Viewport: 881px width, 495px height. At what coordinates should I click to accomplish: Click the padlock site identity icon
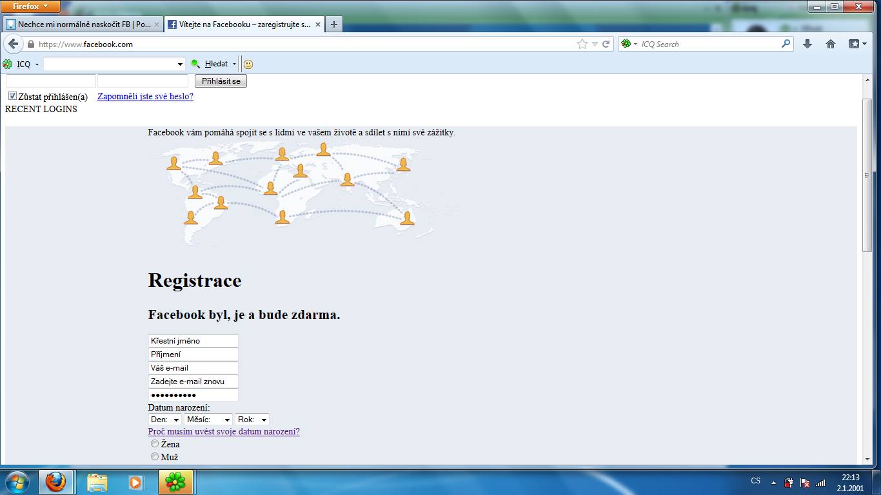click(30, 44)
